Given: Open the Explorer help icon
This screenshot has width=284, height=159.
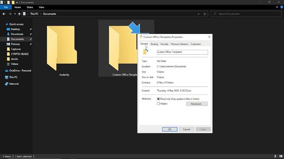Looking at the screenshot, I should point(281,7).
